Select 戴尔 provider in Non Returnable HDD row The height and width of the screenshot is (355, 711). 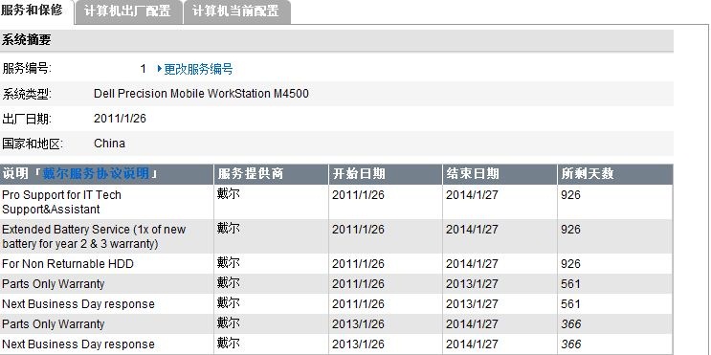[228, 263]
